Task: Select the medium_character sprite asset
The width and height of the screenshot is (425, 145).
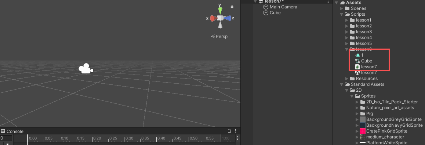Action: click(x=382, y=137)
